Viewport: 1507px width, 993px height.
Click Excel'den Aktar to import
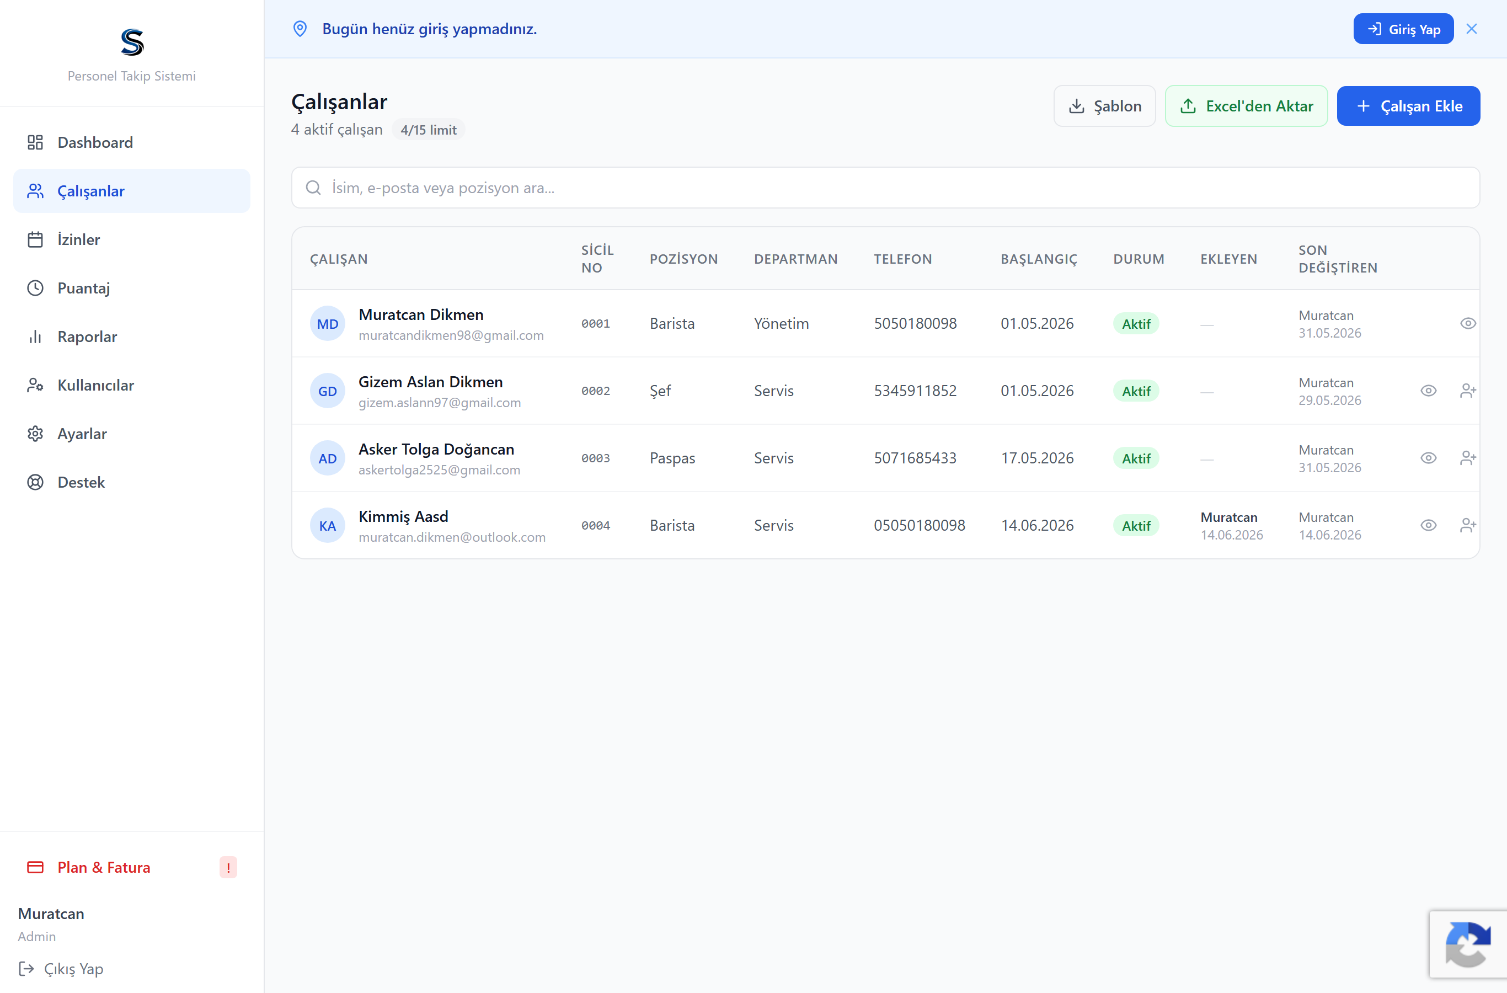click(x=1246, y=106)
